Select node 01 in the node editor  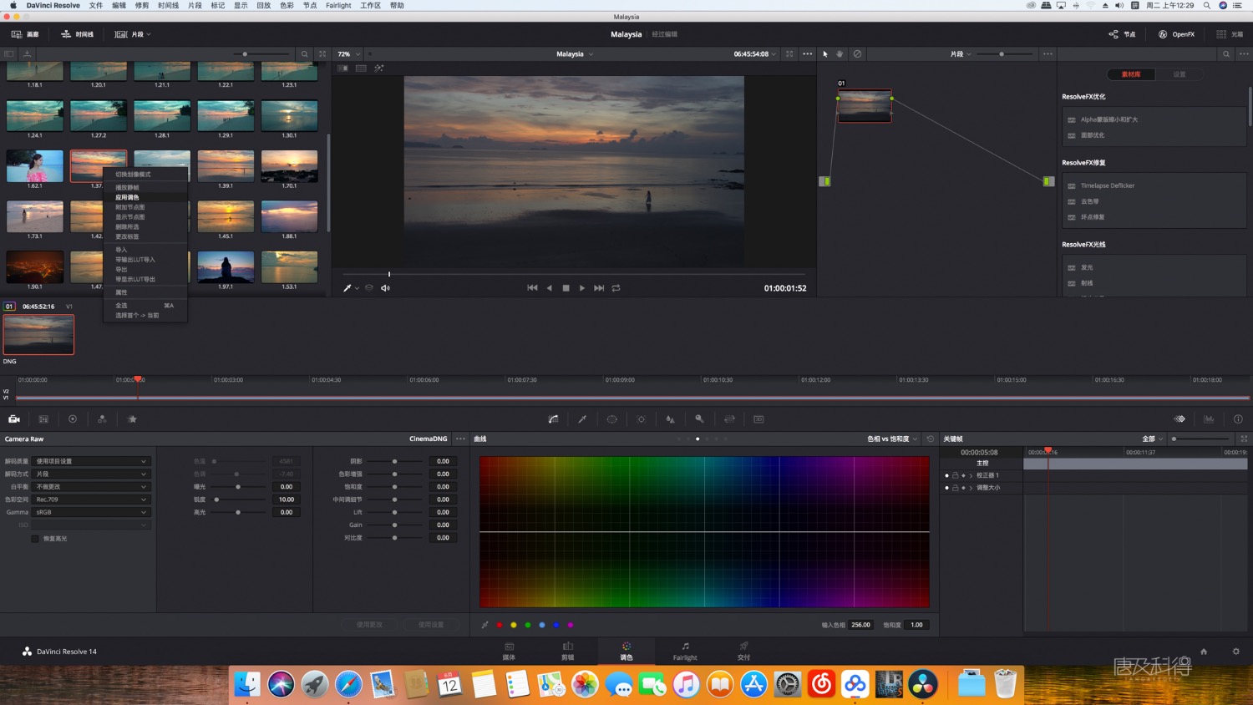point(865,106)
